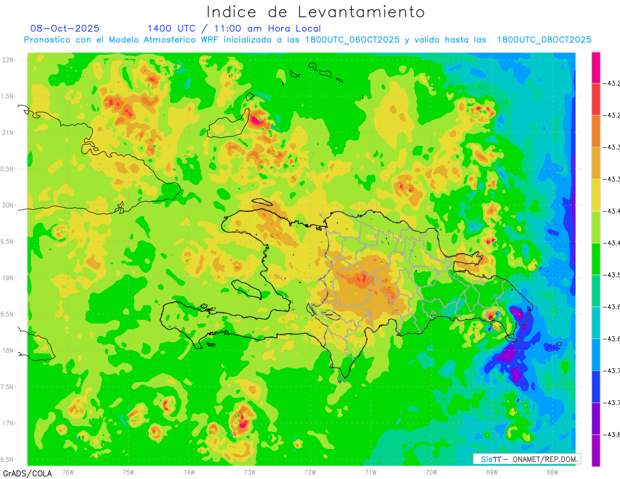
Task: Choose the bright yellow legend swatch
Action: 596,195
